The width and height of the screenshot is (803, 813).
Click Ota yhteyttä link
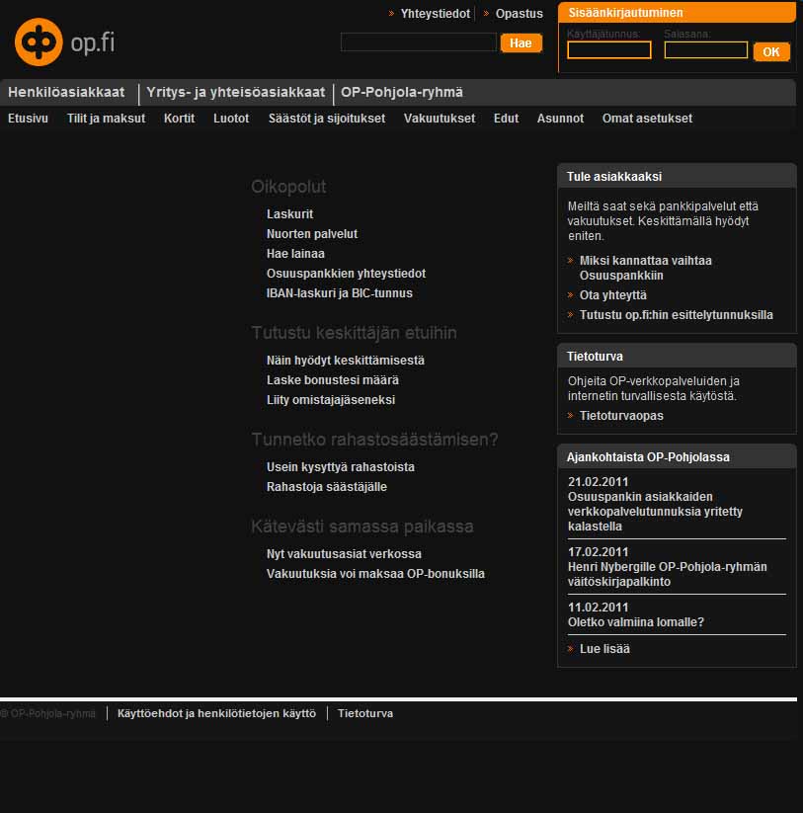click(x=613, y=295)
